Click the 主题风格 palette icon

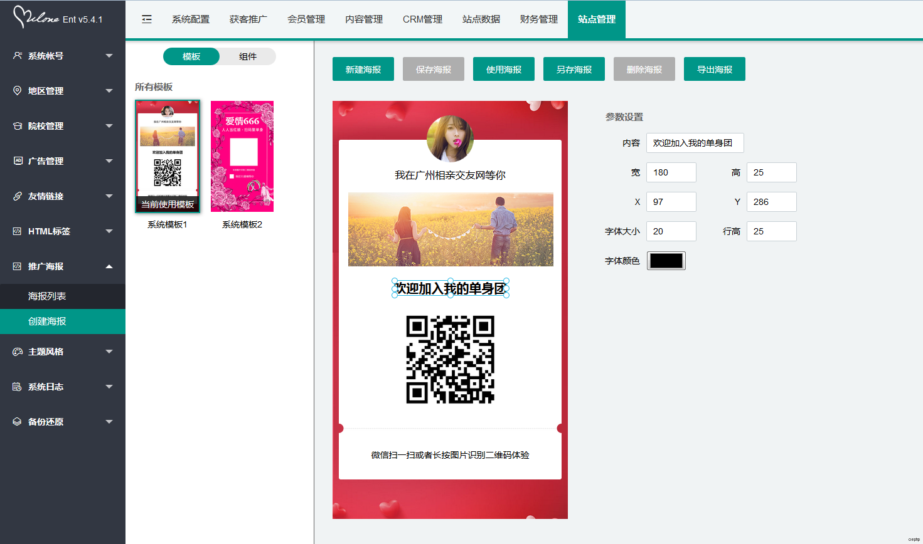pos(18,352)
